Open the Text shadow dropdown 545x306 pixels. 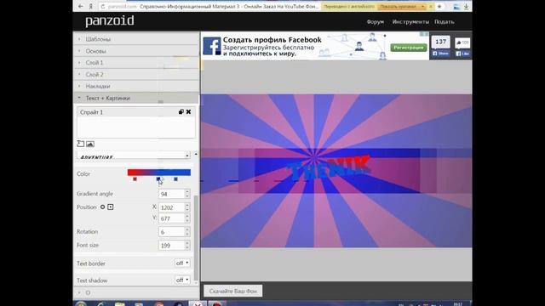click(x=182, y=280)
